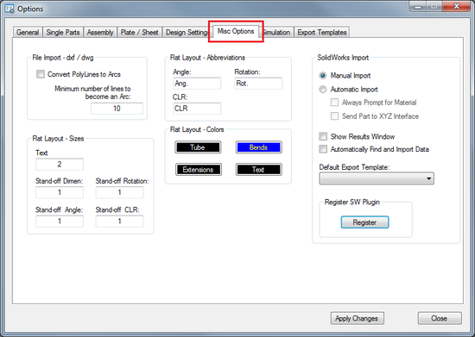This screenshot has height=337, width=475.
Task: Focus the Angle abbreviation text field
Action: pos(197,84)
